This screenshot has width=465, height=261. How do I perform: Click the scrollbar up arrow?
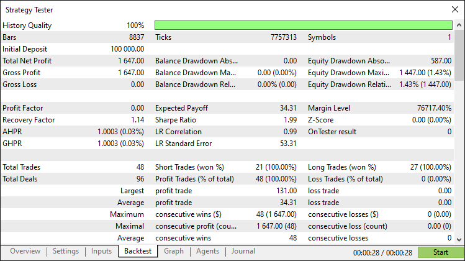click(459, 25)
